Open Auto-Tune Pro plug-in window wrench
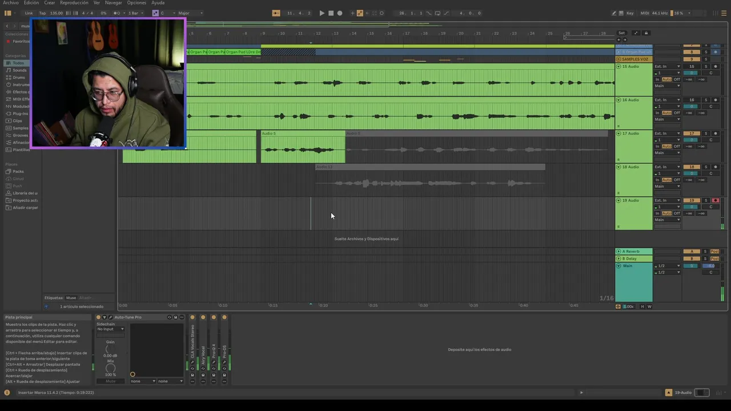This screenshot has width=731, height=411. pos(110,317)
